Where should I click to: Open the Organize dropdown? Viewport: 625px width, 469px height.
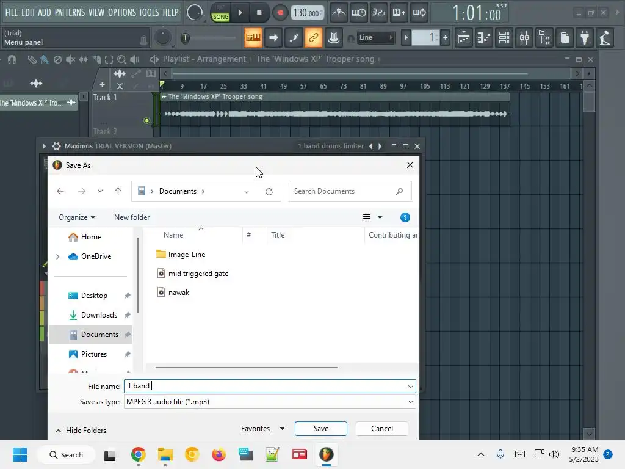(77, 217)
